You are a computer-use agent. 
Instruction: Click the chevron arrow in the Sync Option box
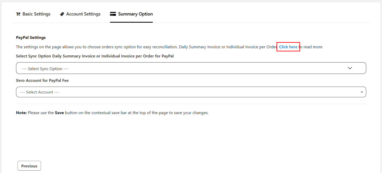pos(350,68)
